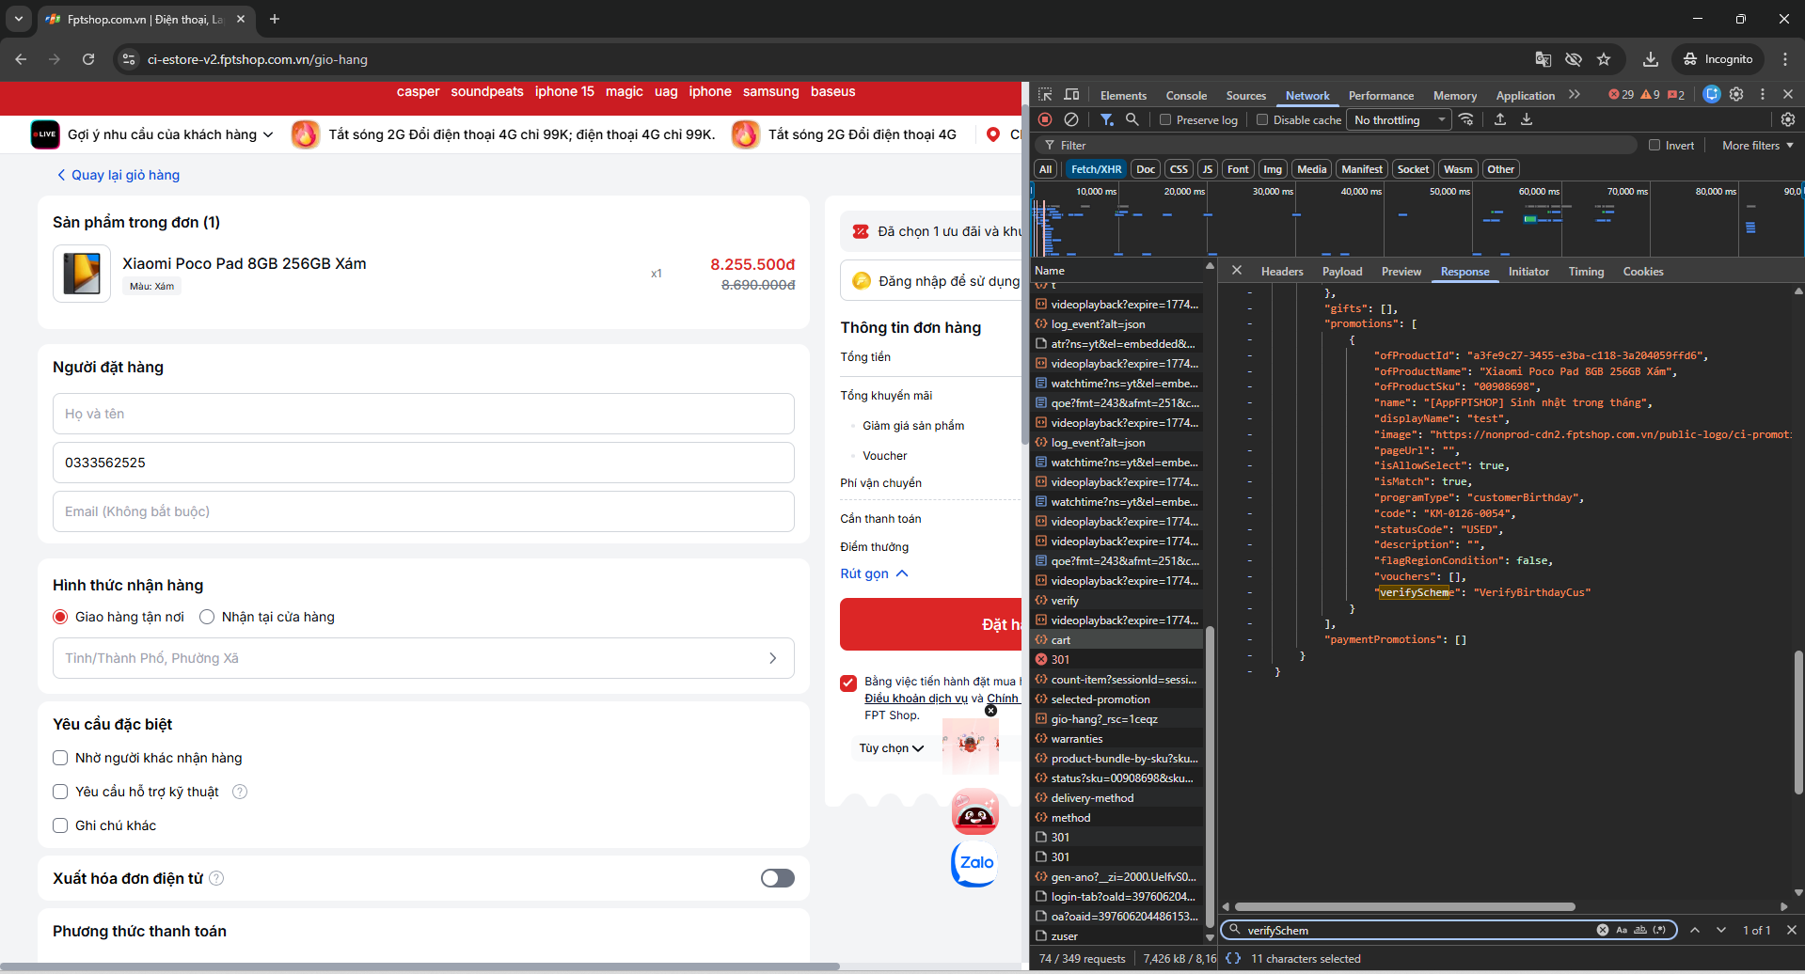Screen dimensions: 1805x974
Task: Check Nhờ người khác nhận hàng
Action: click(x=60, y=758)
